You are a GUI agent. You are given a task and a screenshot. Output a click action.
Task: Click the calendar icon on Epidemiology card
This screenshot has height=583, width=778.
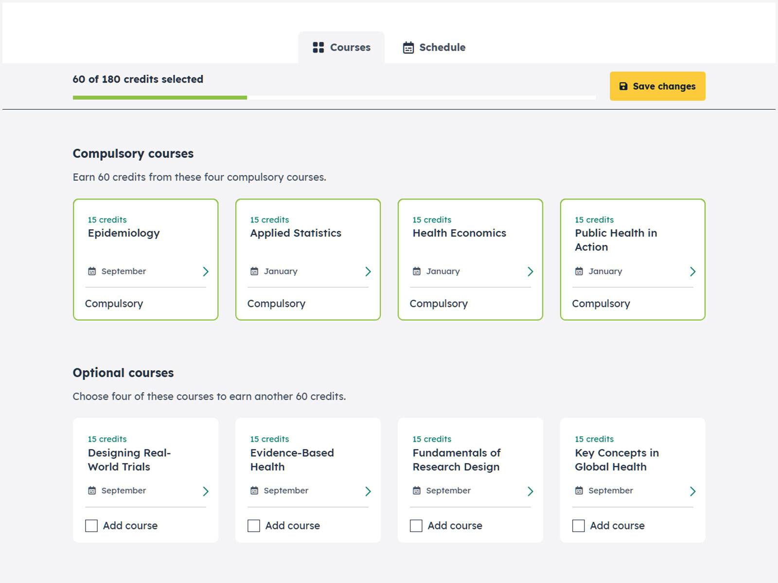point(92,271)
